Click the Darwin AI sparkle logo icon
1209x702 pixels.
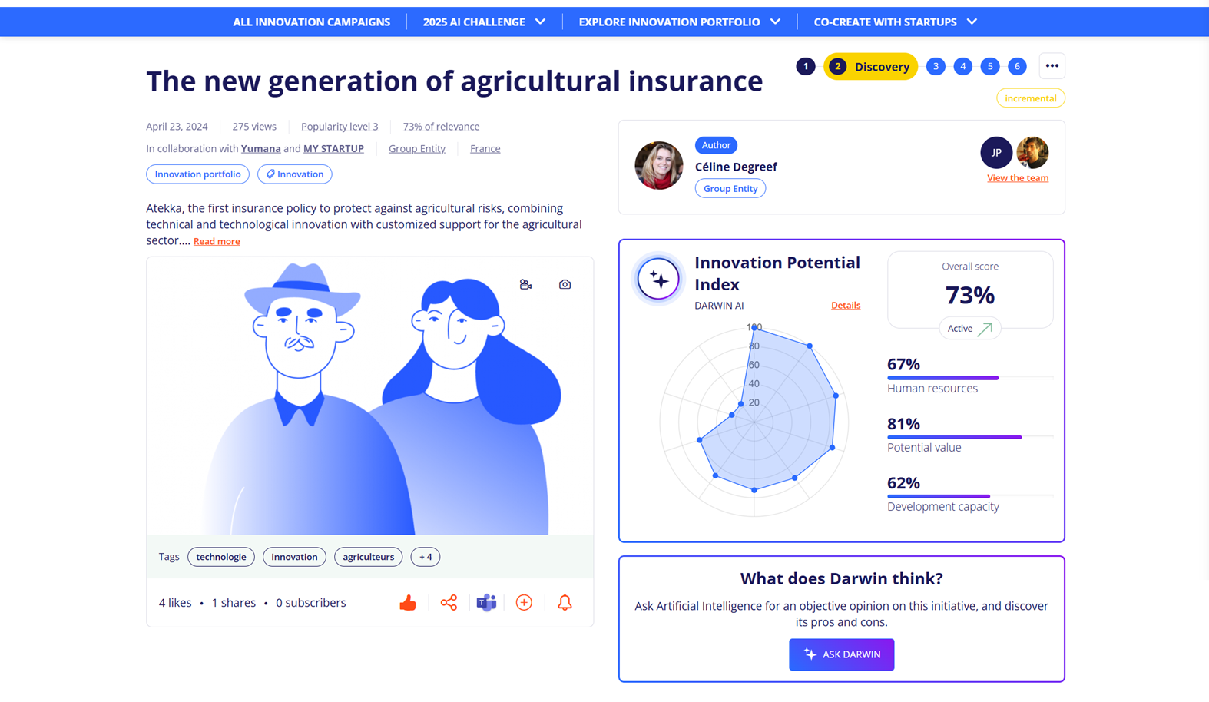tap(657, 279)
